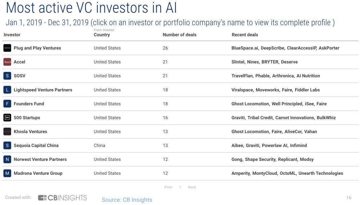Click the 500 Startups logo icon
The image size is (363, 205).
click(x=7, y=118)
